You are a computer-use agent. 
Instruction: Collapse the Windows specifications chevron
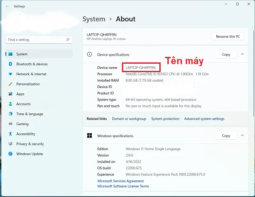coord(242,136)
